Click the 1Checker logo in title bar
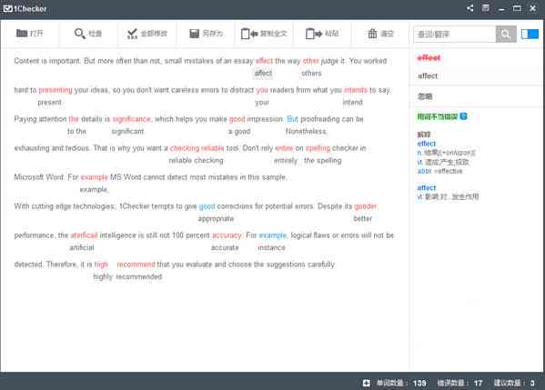Screen dimensions: 545x390 pos(25,9)
